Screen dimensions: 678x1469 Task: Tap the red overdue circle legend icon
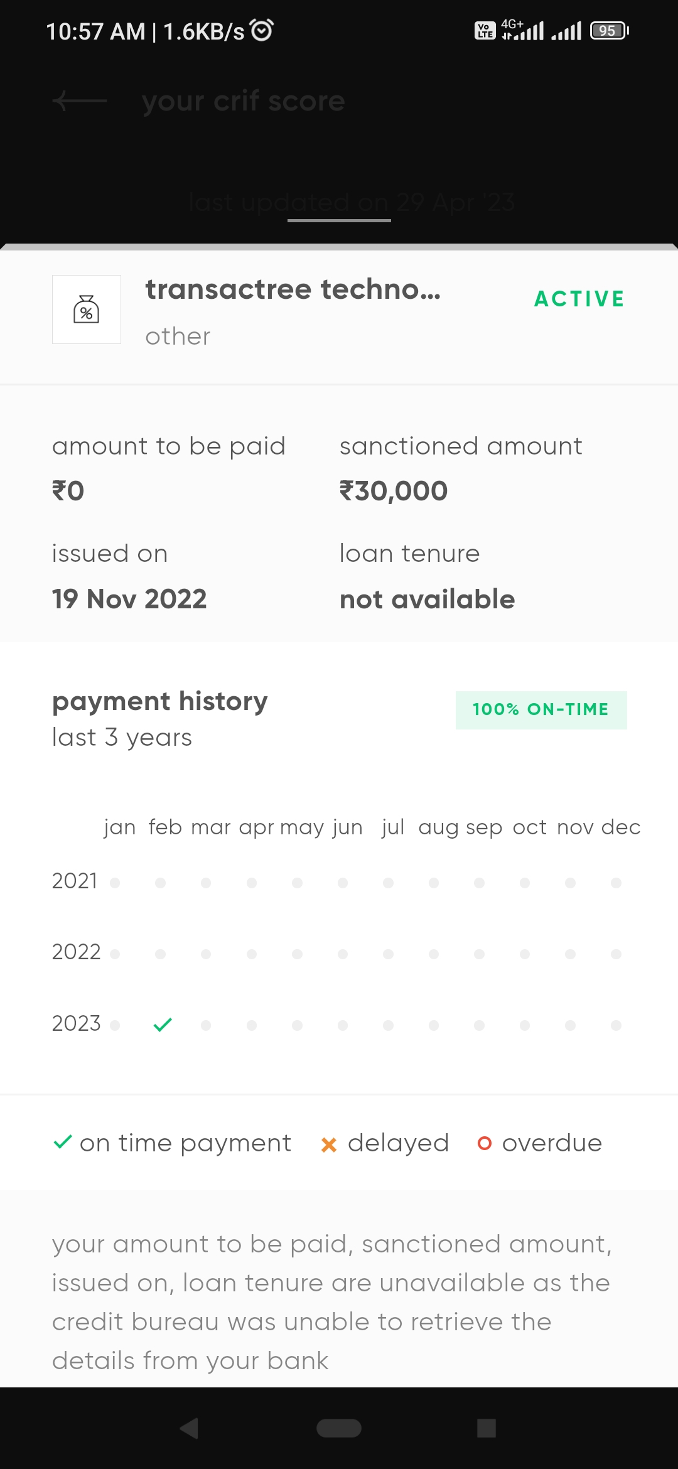(484, 1143)
